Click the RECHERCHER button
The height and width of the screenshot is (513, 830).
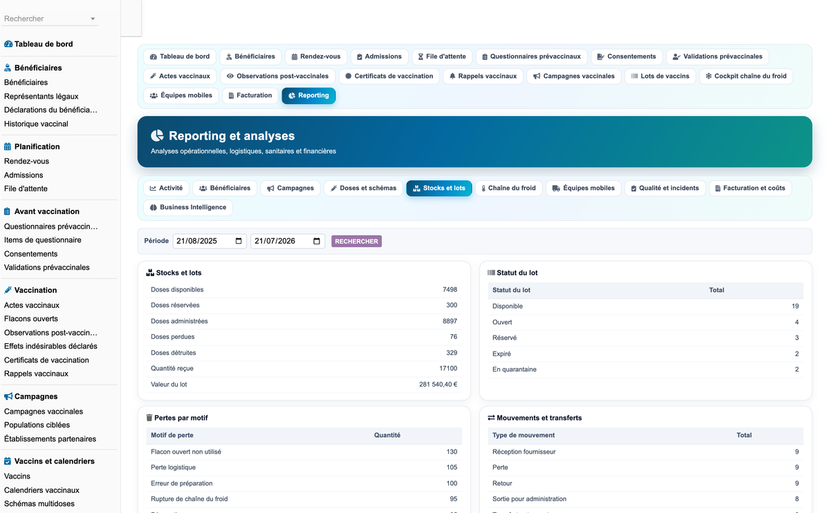coord(356,241)
